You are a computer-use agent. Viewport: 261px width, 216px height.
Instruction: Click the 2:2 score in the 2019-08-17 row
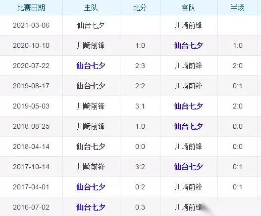point(140,86)
